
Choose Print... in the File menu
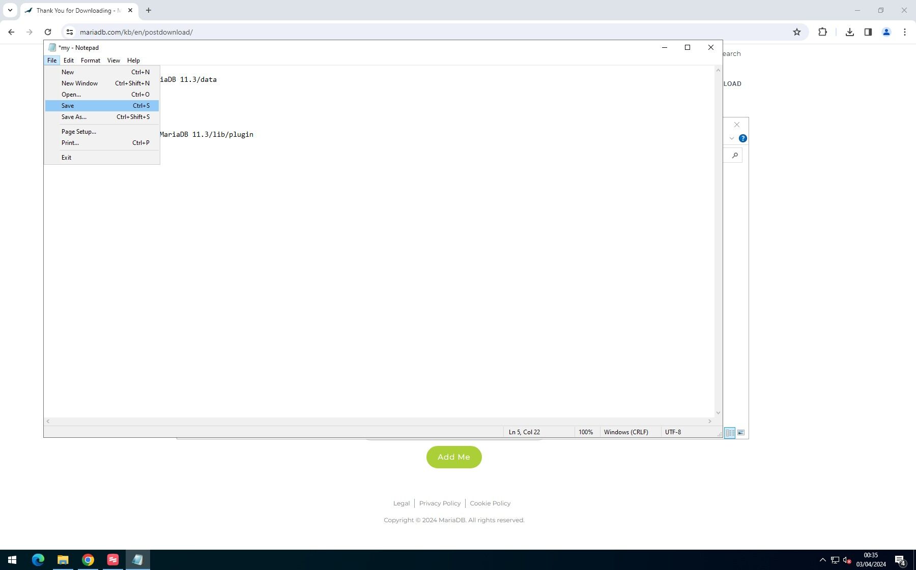pyautogui.click(x=102, y=143)
